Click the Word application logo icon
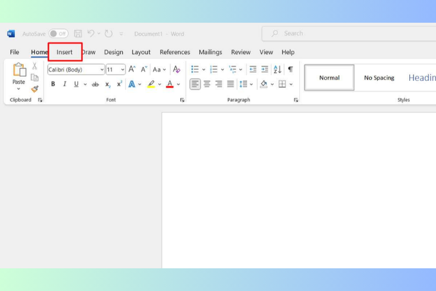Viewport: 436px width, 291px height. [x=11, y=34]
